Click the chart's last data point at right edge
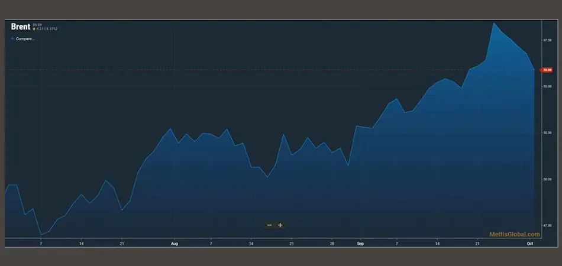562x266 pixels. click(x=534, y=69)
